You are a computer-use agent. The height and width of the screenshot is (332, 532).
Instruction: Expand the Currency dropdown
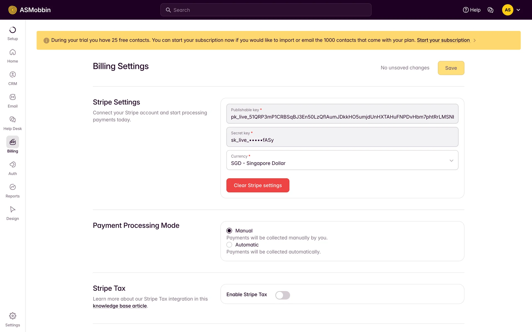click(451, 160)
